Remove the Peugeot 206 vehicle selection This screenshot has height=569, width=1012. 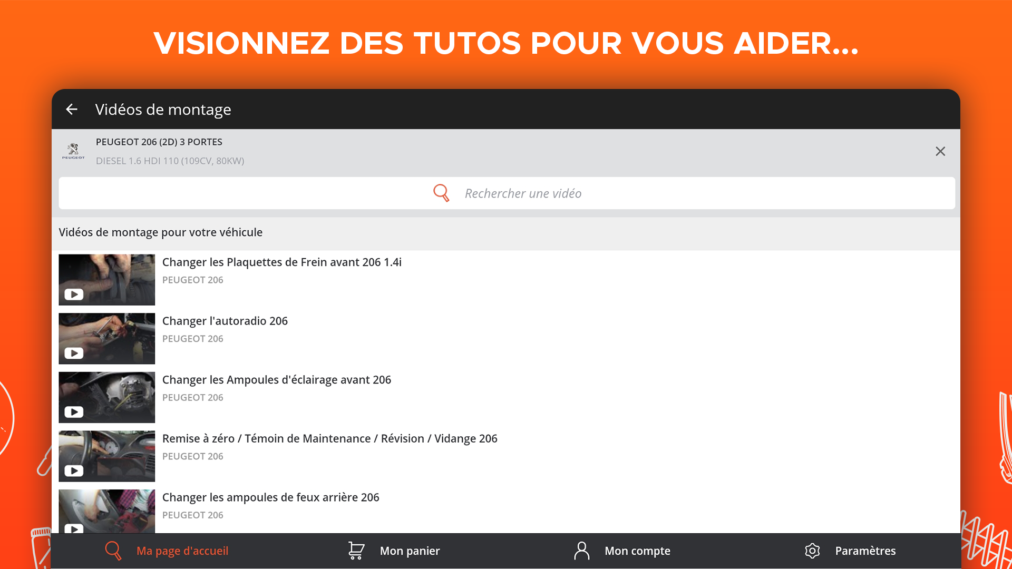(x=940, y=152)
